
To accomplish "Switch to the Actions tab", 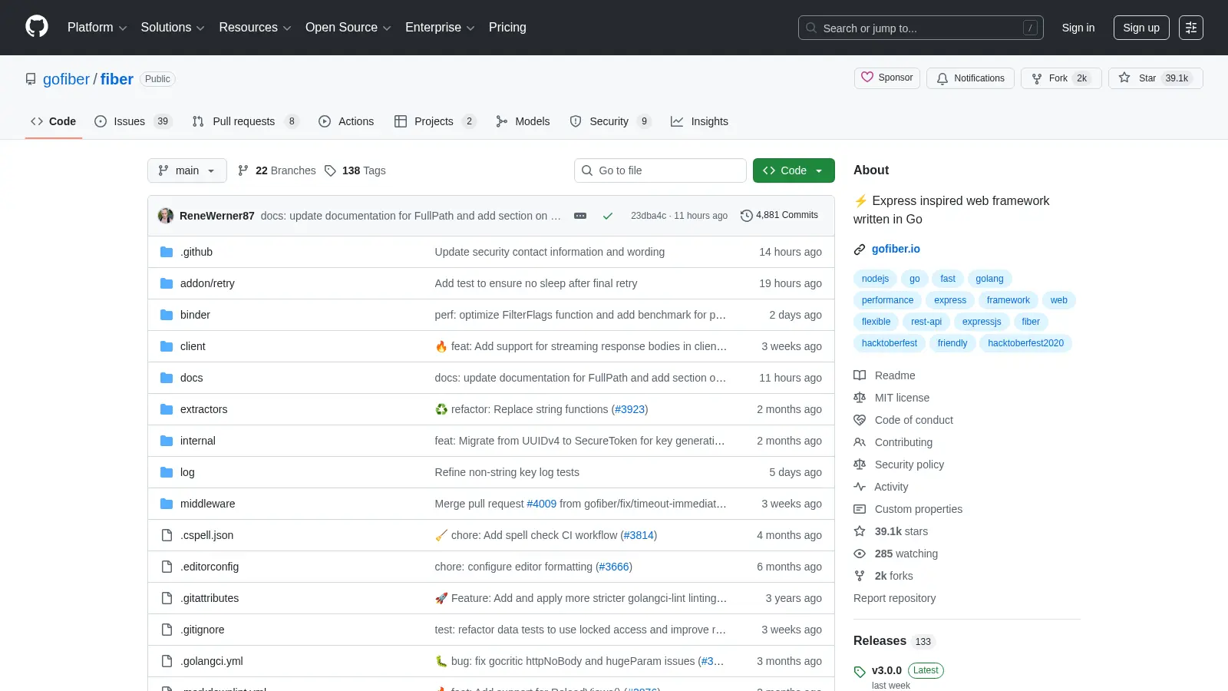I will [346, 121].
